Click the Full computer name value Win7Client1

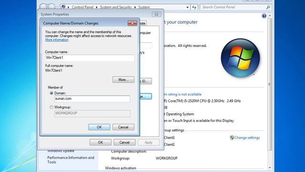click(x=54, y=71)
